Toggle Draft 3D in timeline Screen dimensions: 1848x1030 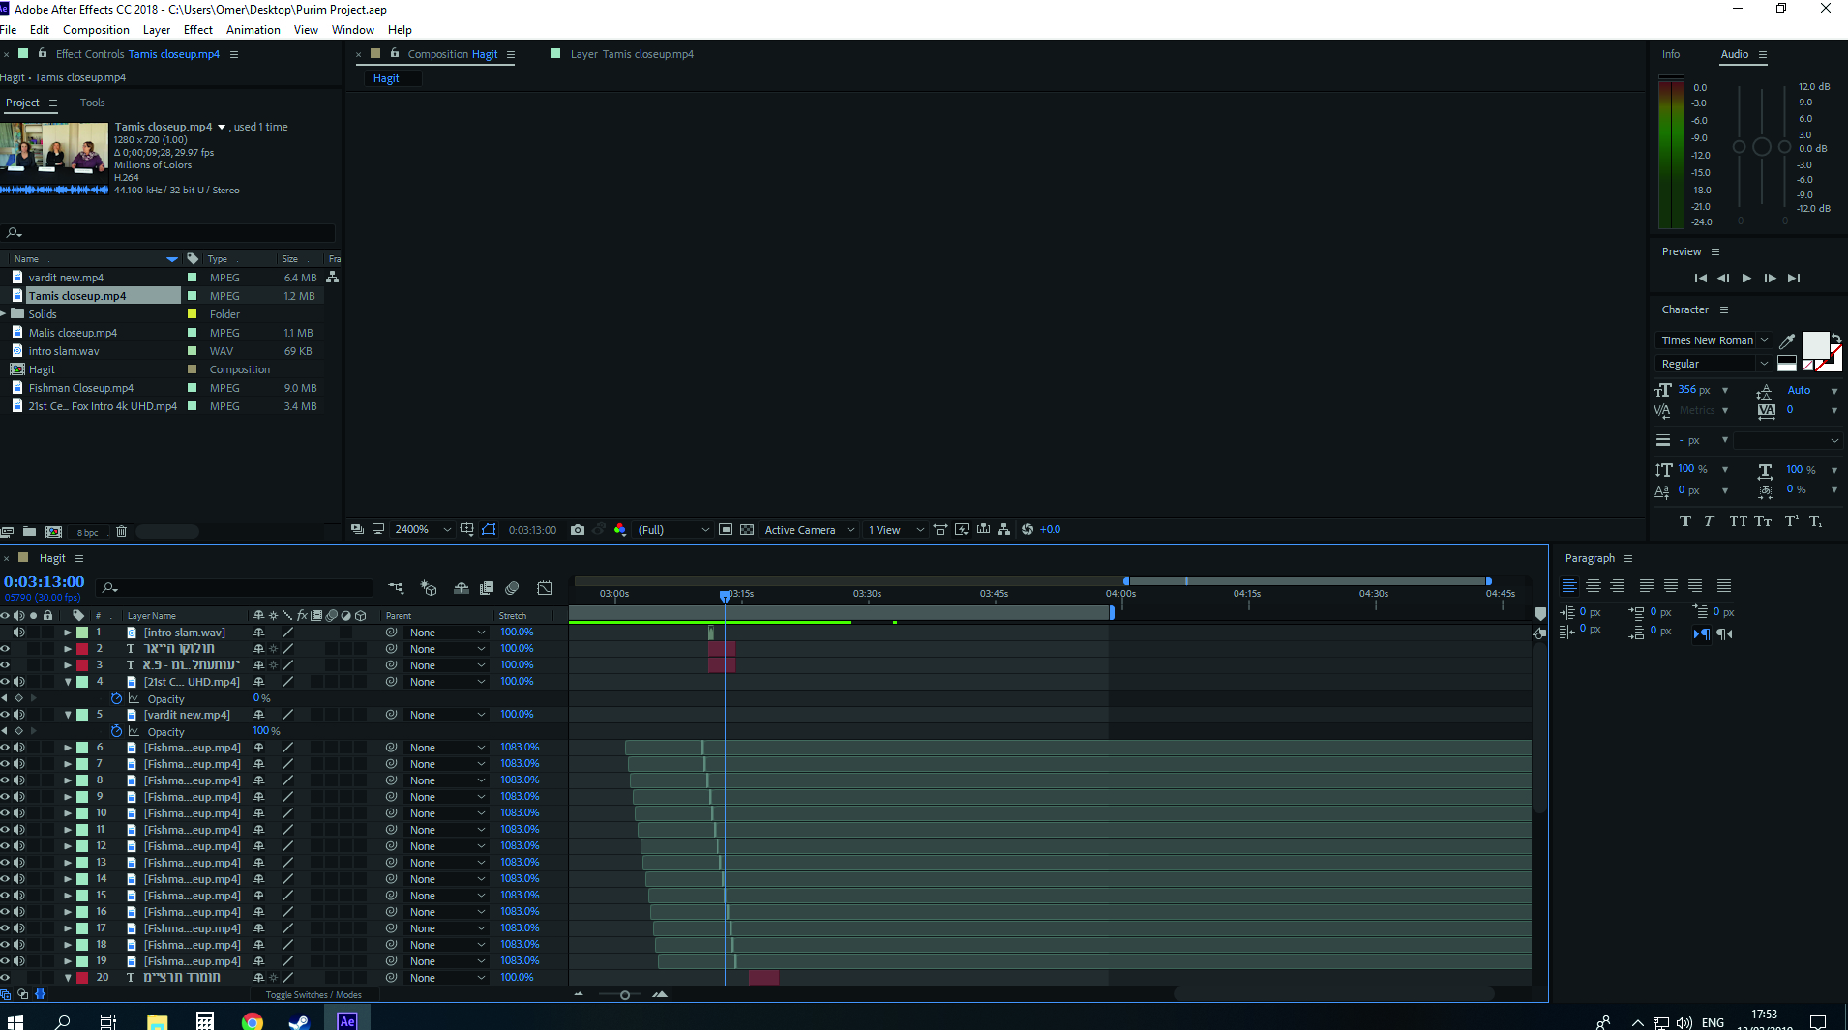(429, 587)
